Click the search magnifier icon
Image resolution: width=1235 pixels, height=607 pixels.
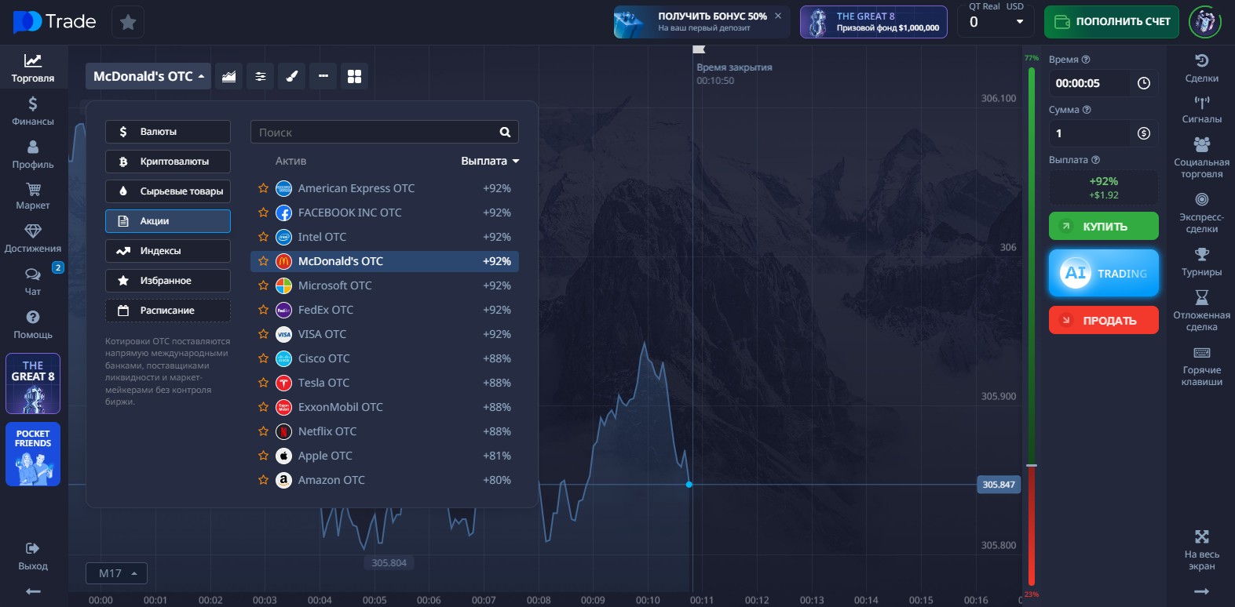(505, 133)
